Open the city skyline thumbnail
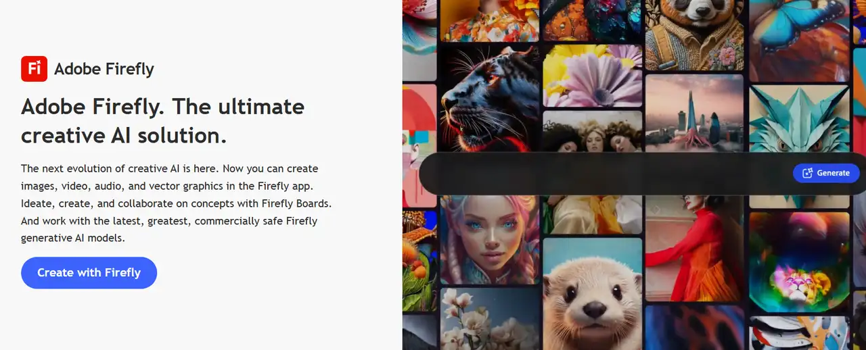This screenshot has width=866, height=350. point(694,114)
